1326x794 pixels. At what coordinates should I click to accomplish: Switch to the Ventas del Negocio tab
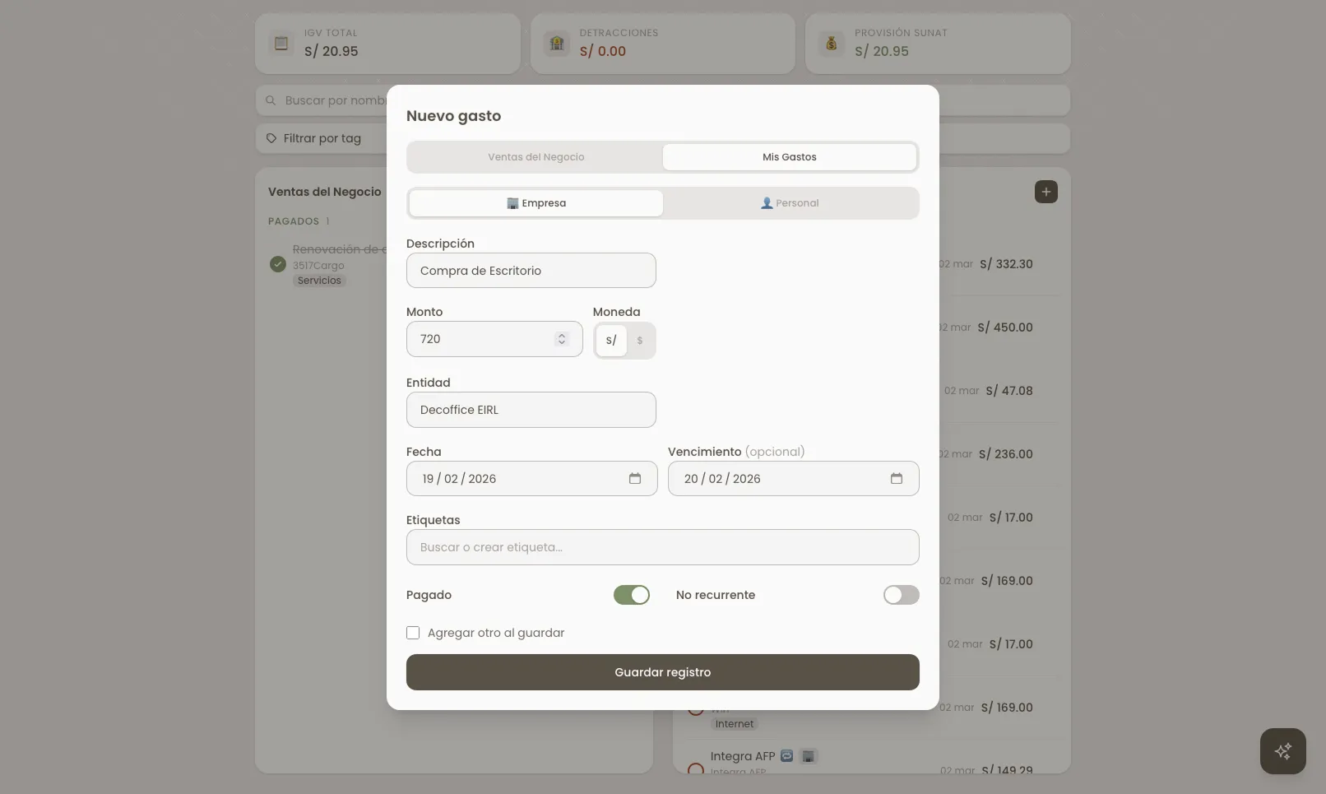(535, 156)
